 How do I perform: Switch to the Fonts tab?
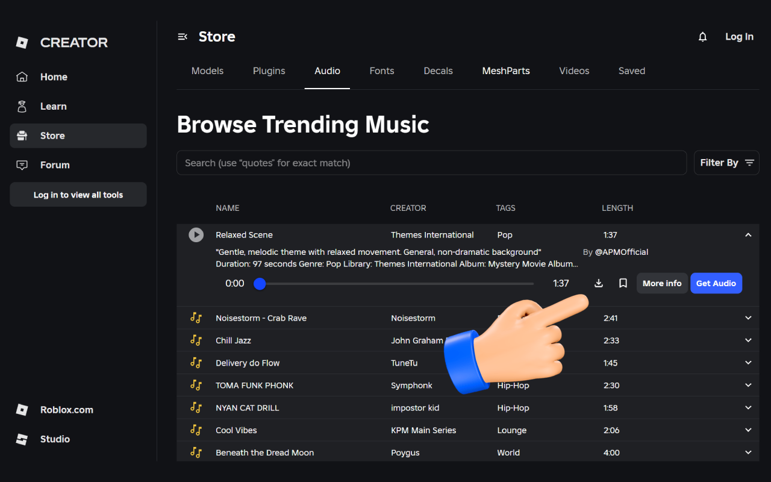click(x=382, y=71)
